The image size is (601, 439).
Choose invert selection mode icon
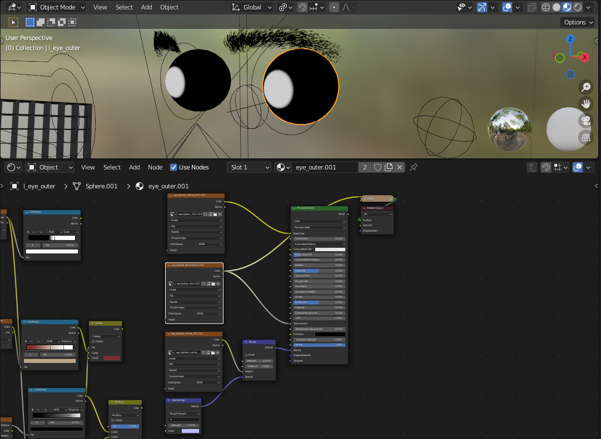pos(62,22)
